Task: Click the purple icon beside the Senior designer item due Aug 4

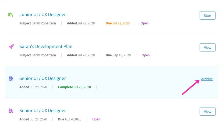Action: (x=11, y=111)
